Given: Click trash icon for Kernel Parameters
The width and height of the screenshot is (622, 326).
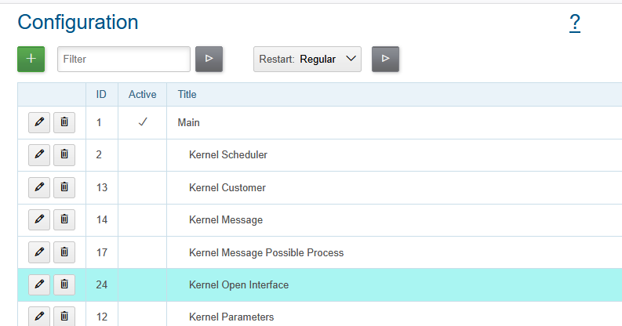Looking at the screenshot, I should [64, 317].
